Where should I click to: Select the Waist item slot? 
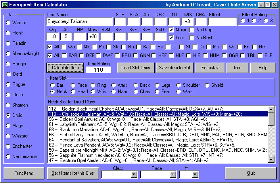click(x=178, y=91)
